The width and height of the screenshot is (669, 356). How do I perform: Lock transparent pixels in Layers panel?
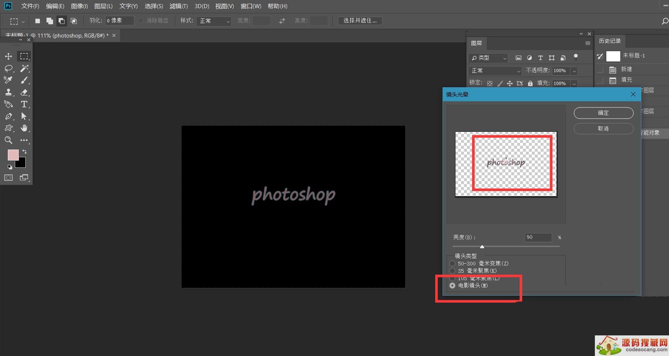click(x=490, y=84)
